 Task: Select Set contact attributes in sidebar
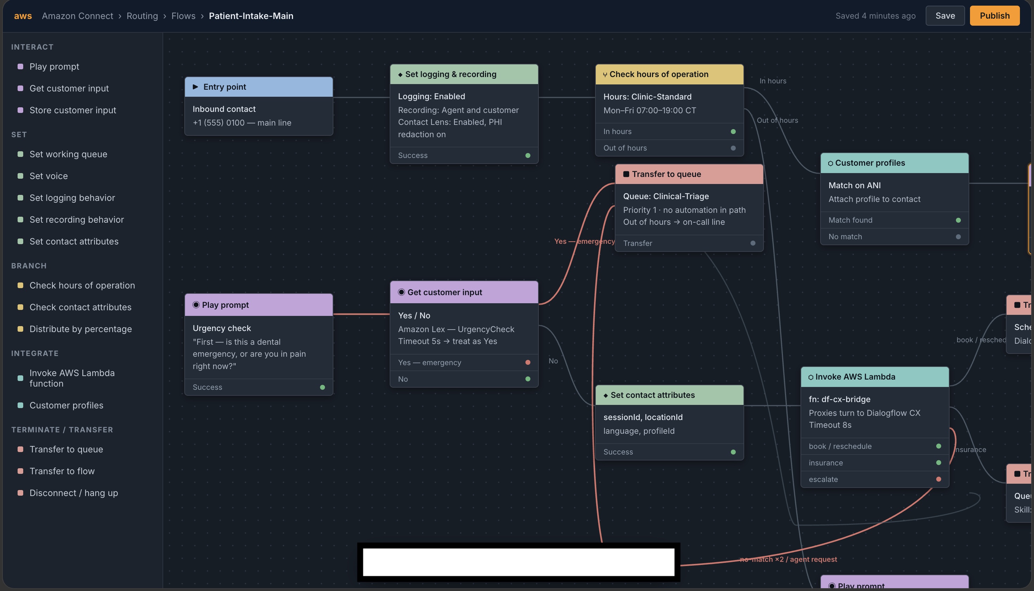click(74, 242)
